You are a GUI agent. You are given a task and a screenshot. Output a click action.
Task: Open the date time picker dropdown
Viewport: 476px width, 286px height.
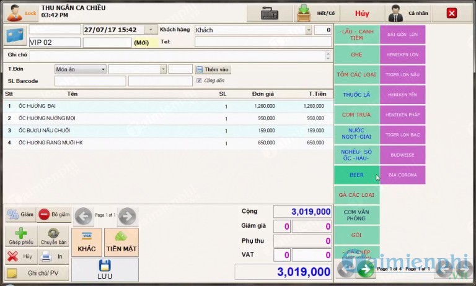coord(151,30)
